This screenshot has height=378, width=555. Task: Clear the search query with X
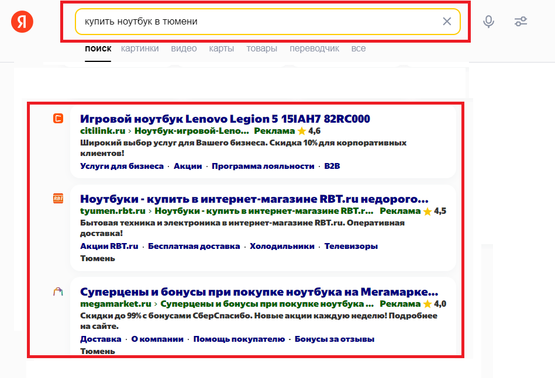coord(447,22)
